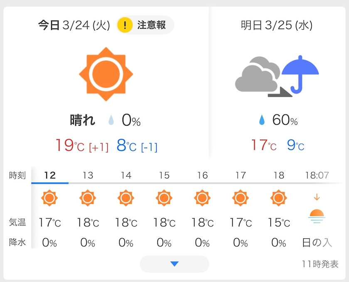The image size is (349, 282).
Task: Click the sun icon under hour 12
Action: pyautogui.click(x=50, y=198)
